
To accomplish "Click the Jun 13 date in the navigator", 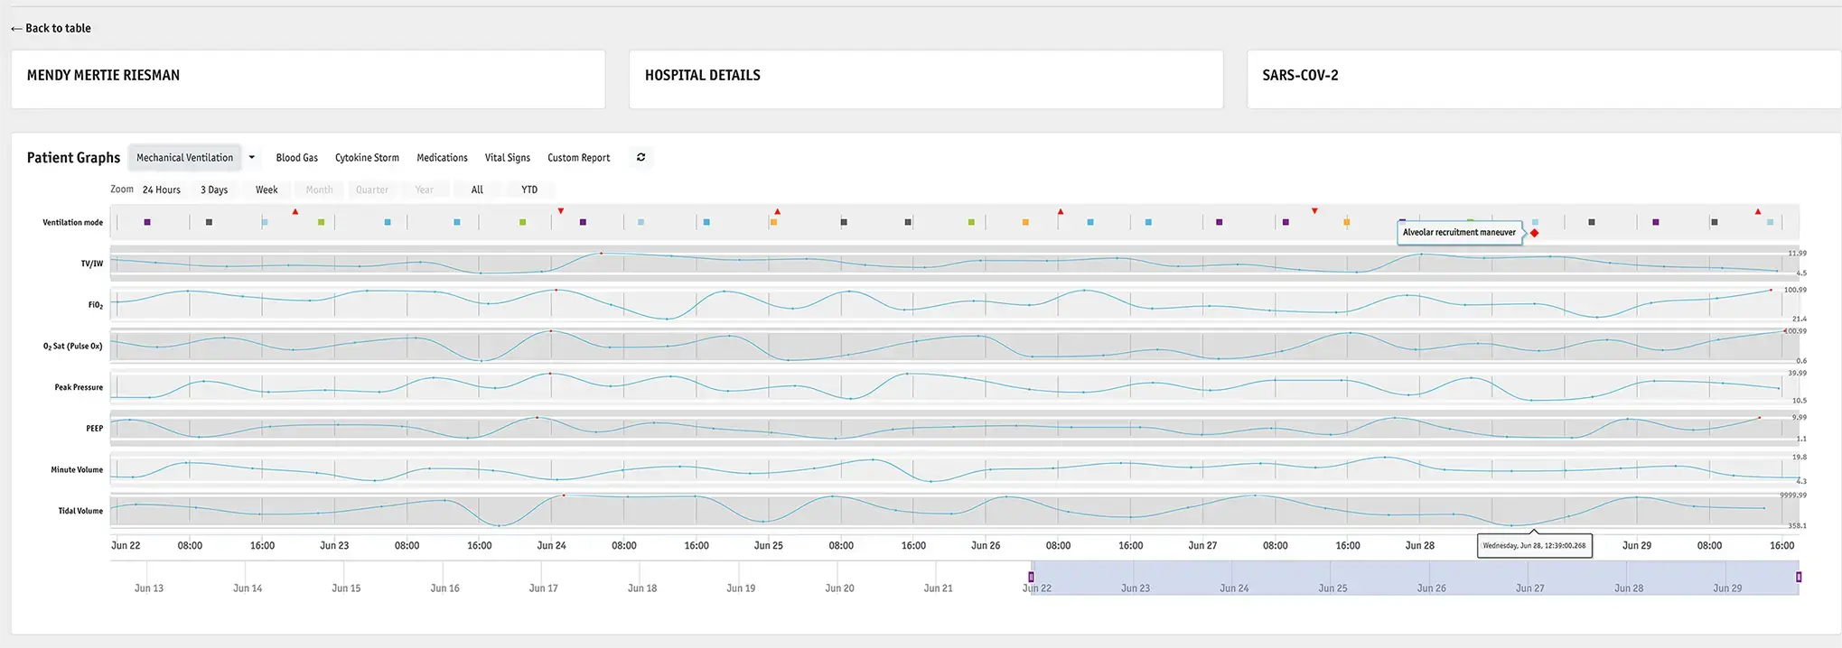I will (x=149, y=588).
